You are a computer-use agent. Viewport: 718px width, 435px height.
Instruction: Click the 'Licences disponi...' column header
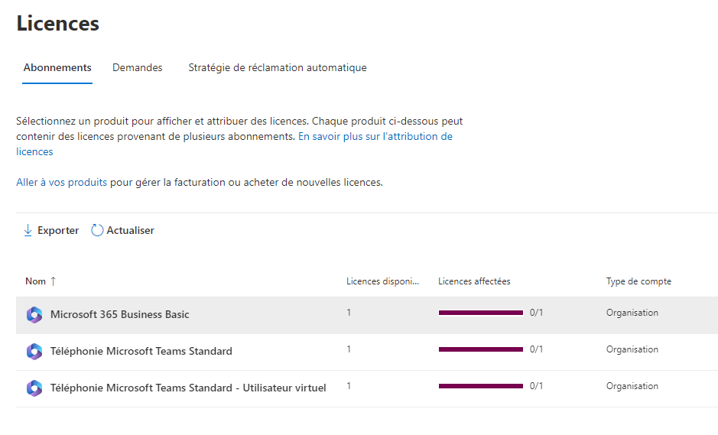pyautogui.click(x=382, y=281)
